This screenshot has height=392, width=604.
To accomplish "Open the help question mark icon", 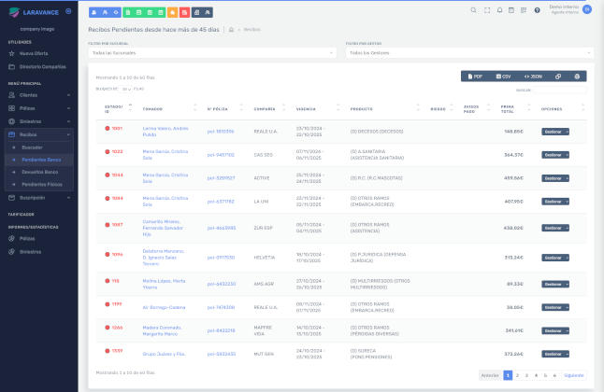I will pos(537,9).
